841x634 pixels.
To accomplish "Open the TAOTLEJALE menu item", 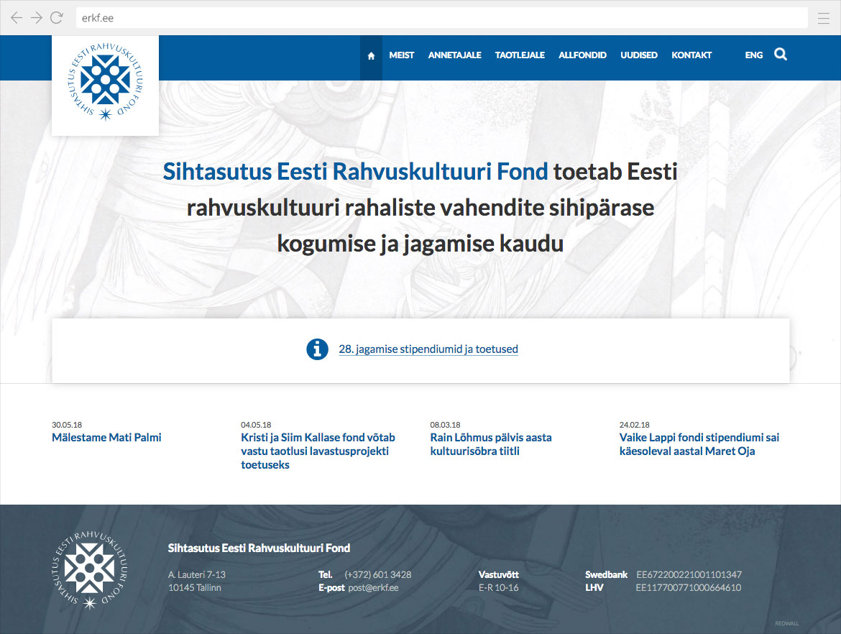I will [x=520, y=55].
